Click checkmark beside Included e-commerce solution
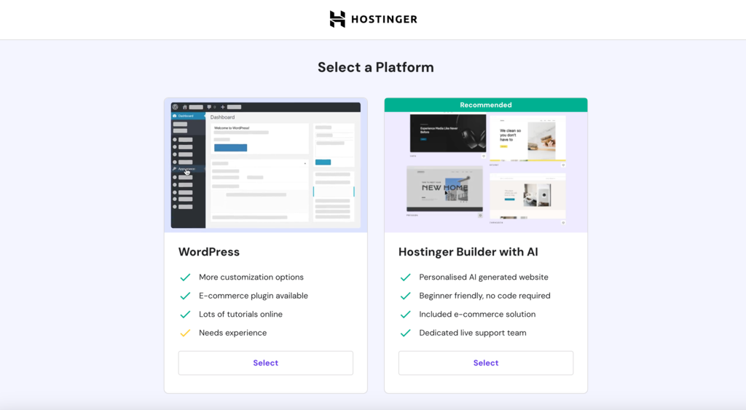Image resolution: width=746 pixels, height=410 pixels. [x=405, y=315]
